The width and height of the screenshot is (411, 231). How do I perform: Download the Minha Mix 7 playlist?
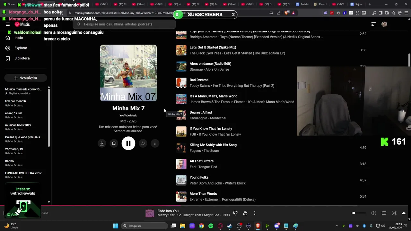[x=102, y=143]
